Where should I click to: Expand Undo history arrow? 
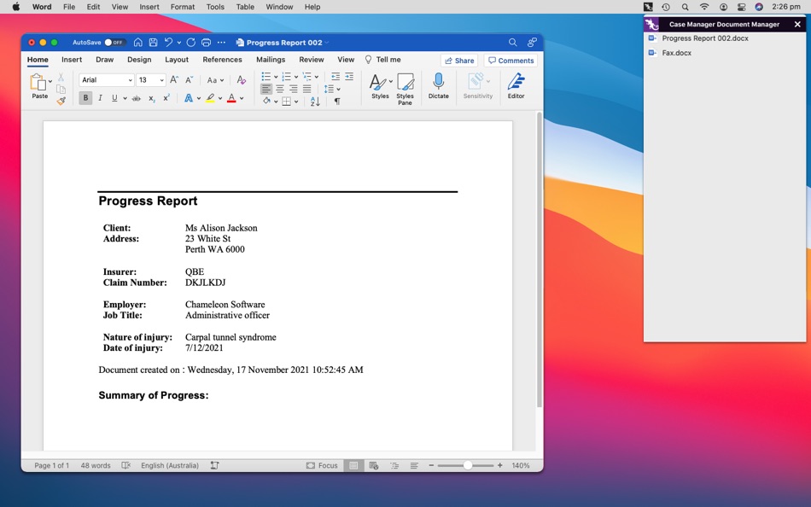pyautogui.click(x=179, y=43)
